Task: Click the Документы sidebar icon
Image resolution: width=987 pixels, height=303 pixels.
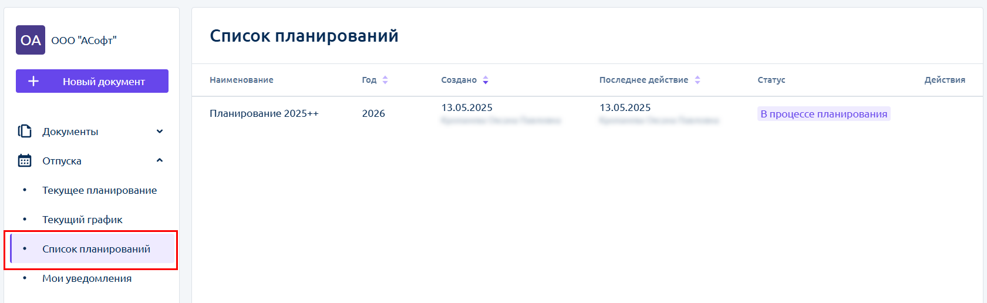Action: point(25,131)
